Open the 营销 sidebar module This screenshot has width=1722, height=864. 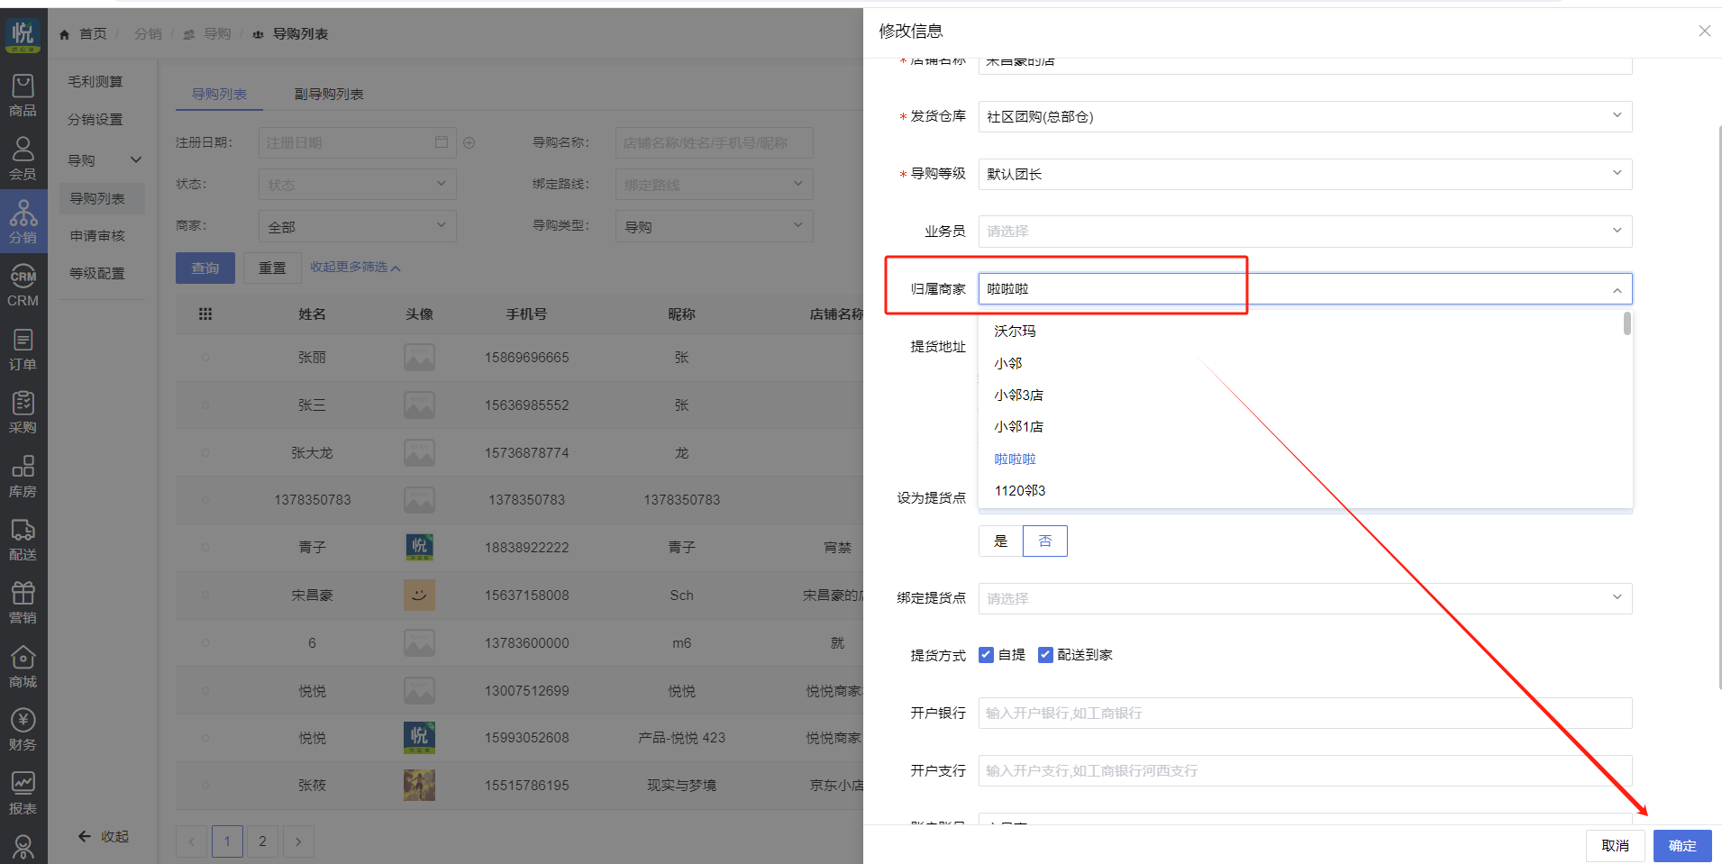click(x=23, y=603)
